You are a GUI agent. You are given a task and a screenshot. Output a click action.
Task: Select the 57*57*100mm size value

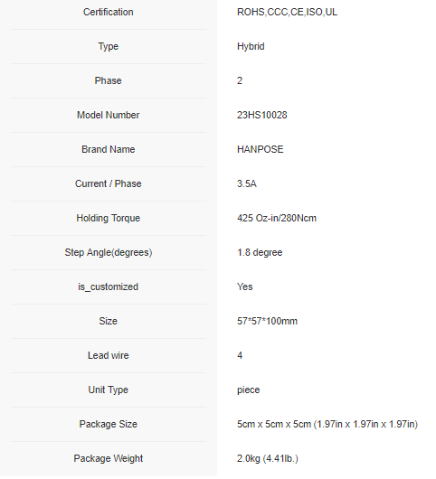267,321
